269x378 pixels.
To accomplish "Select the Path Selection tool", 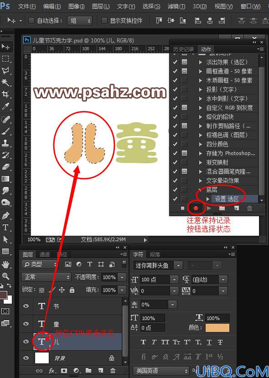I will click(x=5, y=239).
